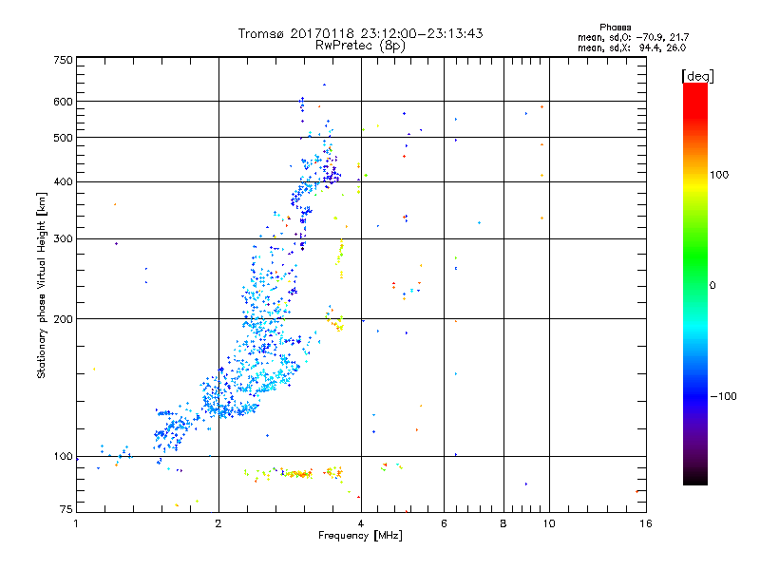Click the x-axis tick label '1'

pyautogui.click(x=76, y=523)
